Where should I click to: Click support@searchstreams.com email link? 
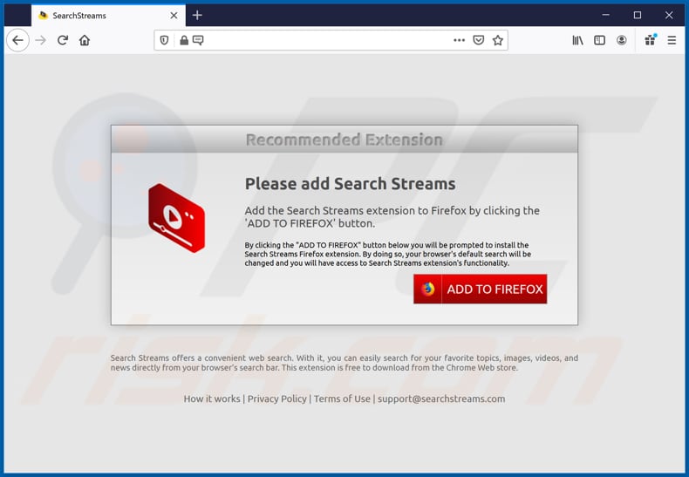pyautogui.click(x=441, y=399)
